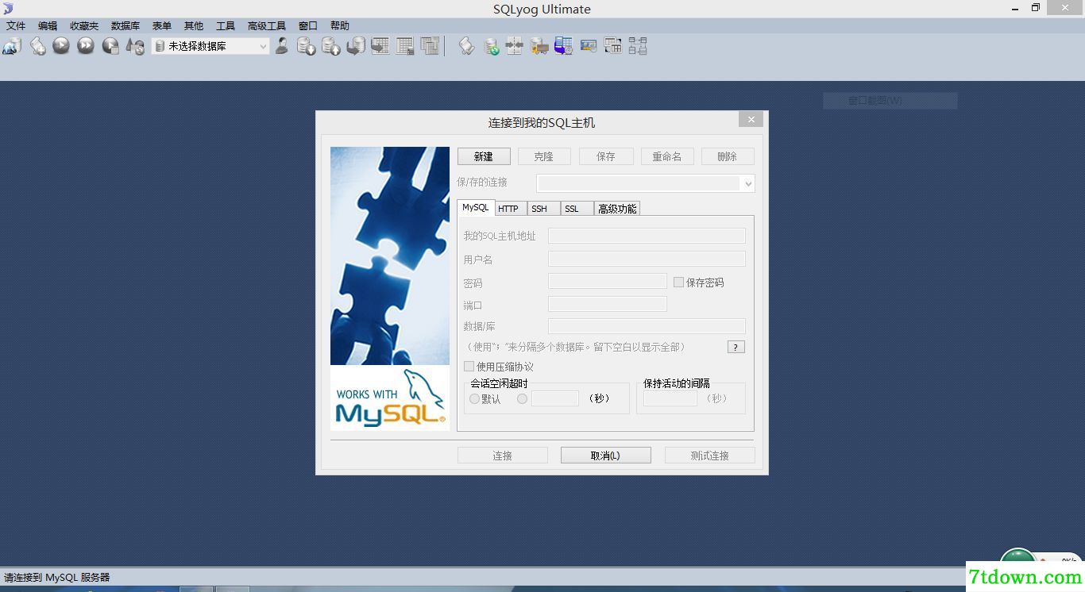
Task: Click the SQLyog app icon in title bar
Action: click(x=8, y=8)
